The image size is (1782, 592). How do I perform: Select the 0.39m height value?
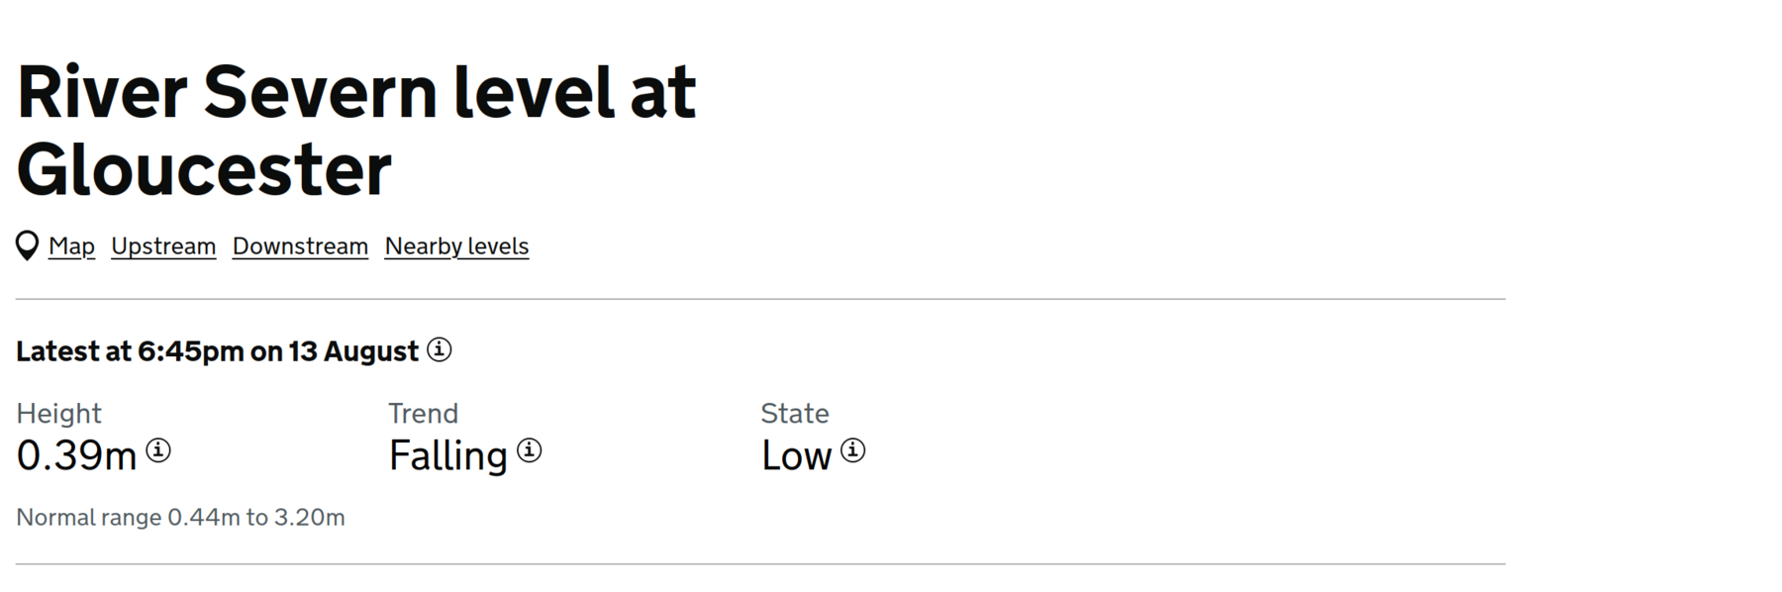[x=76, y=455]
